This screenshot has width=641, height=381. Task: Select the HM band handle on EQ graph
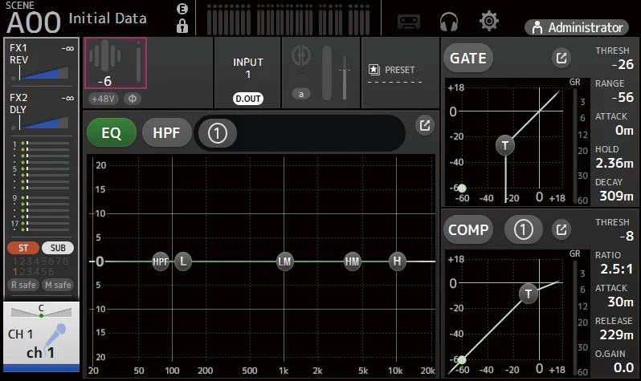click(352, 261)
